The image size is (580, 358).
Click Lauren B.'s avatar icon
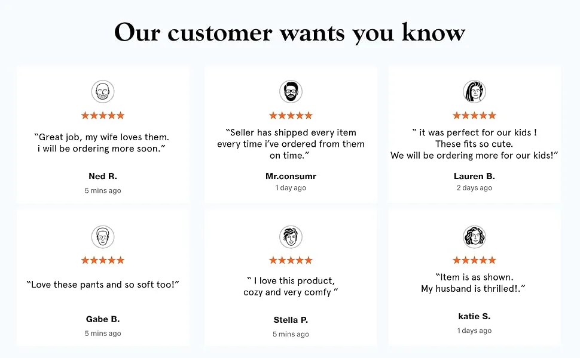[x=474, y=91]
